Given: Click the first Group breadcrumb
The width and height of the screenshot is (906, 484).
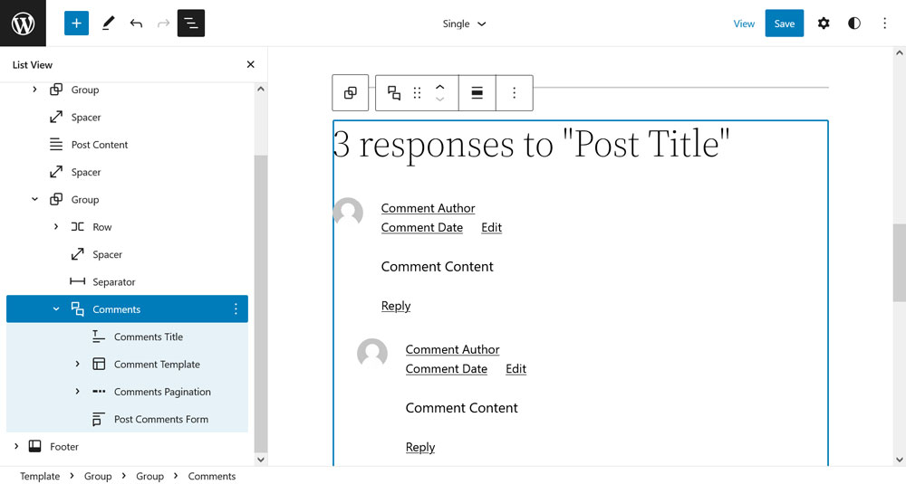Looking at the screenshot, I should click(98, 476).
